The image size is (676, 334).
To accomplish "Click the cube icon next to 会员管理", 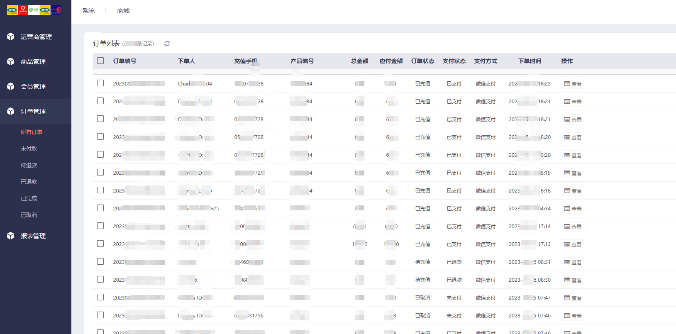I will pyautogui.click(x=11, y=86).
